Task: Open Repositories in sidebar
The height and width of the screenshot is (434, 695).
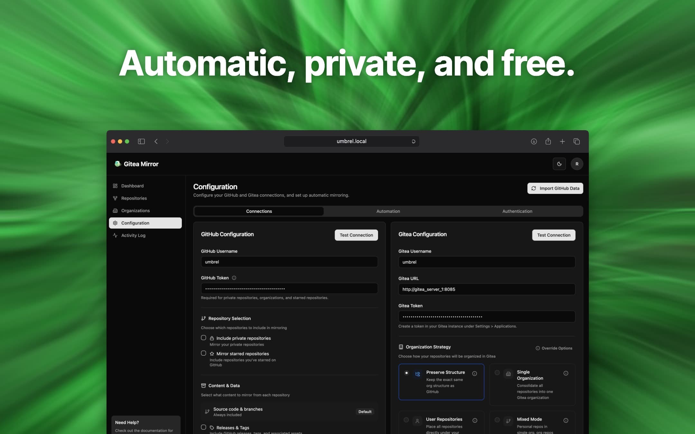Action: [x=134, y=198]
